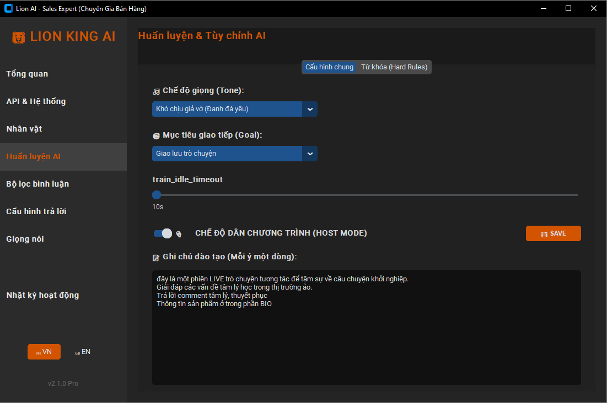Expand the Goal dropdown arrow
Viewport: 607px width, 403px height.
(x=310, y=154)
